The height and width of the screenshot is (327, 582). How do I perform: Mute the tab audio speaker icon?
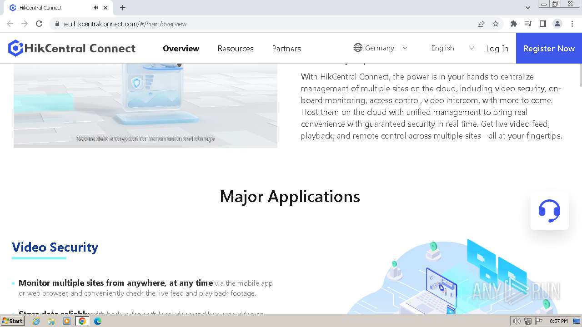(x=95, y=8)
